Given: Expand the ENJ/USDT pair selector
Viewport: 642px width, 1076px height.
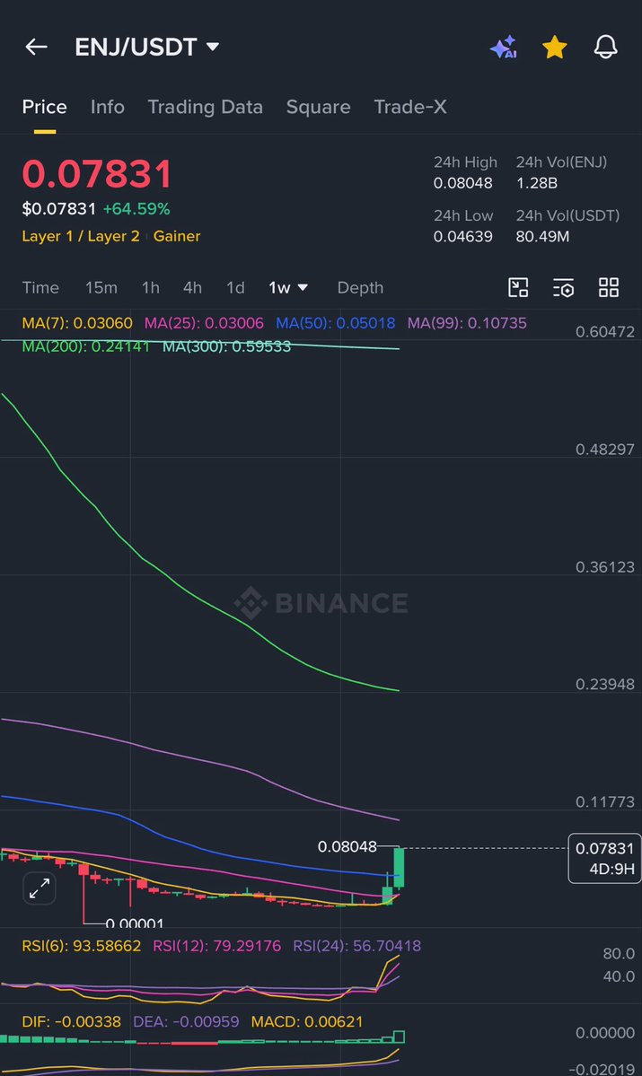Looking at the screenshot, I should coord(146,47).
